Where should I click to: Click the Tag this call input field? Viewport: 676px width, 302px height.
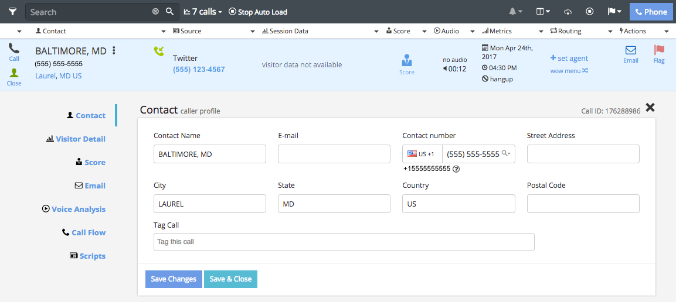click(x=344, y=242)
